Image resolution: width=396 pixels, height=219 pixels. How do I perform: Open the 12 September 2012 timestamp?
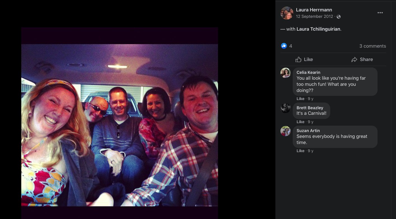pos(315,16)
